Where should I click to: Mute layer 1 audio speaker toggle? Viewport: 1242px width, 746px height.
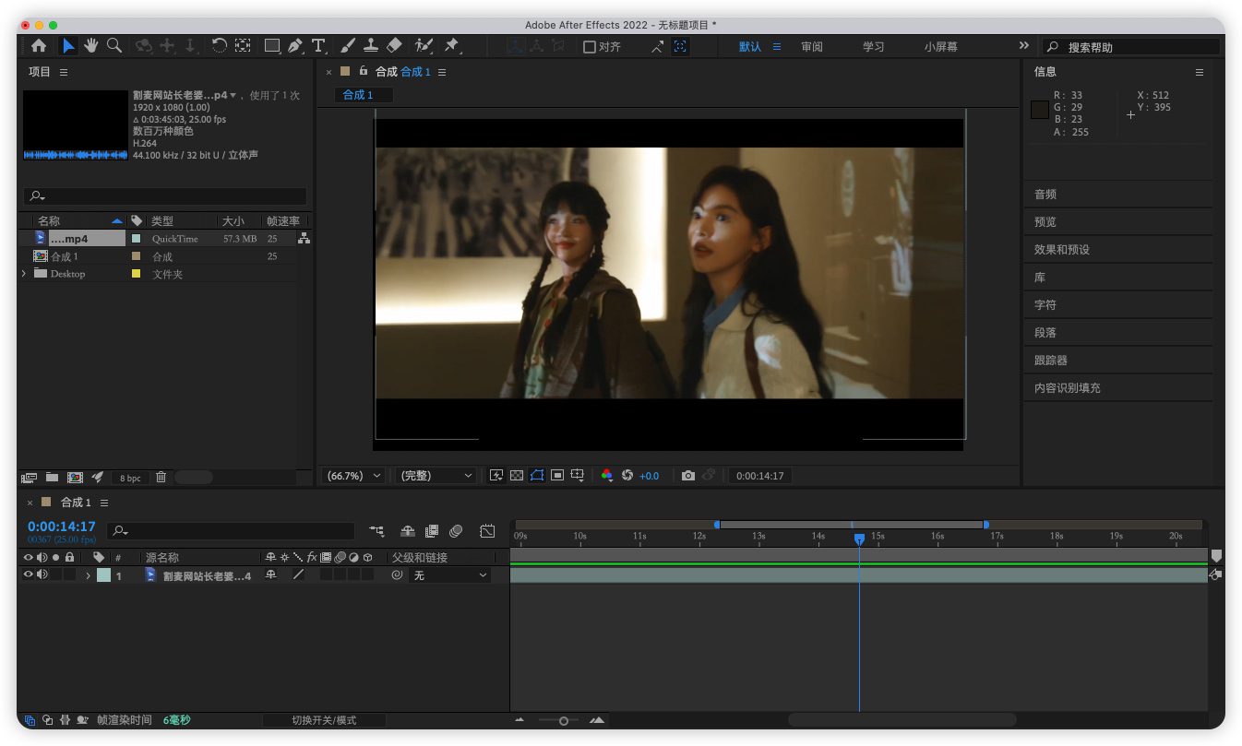42,575
